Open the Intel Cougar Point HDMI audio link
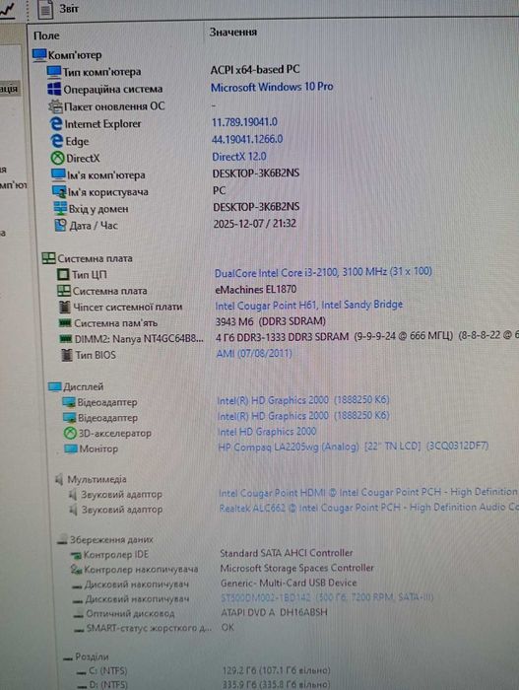This screenshot has height=690, width=519. click(x=368, y=492)
